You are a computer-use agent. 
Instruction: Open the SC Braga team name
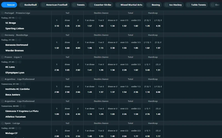11,23
